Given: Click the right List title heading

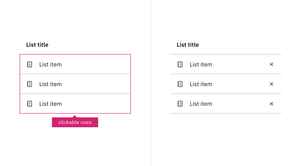Looking at the screenshot, I should [188, 45].
